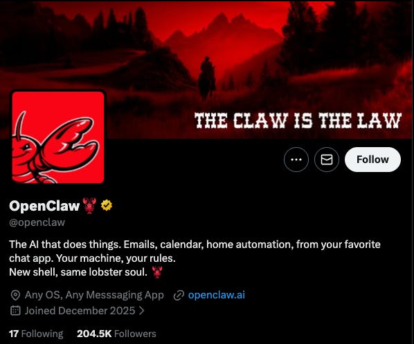Click the gold verified checkmark badge
This screenshot has height=344, width=414.
pyautogui.click(x=107, y=205)
